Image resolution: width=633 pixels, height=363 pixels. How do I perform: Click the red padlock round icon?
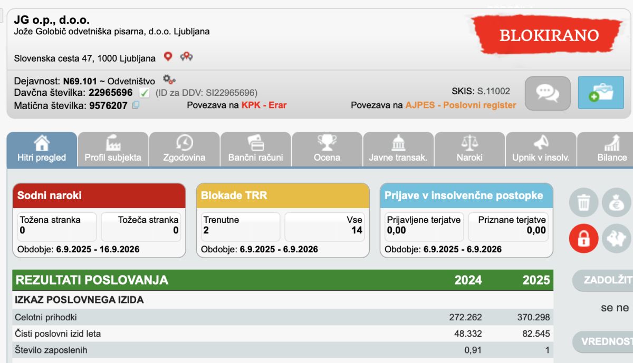tap(583, 239)
